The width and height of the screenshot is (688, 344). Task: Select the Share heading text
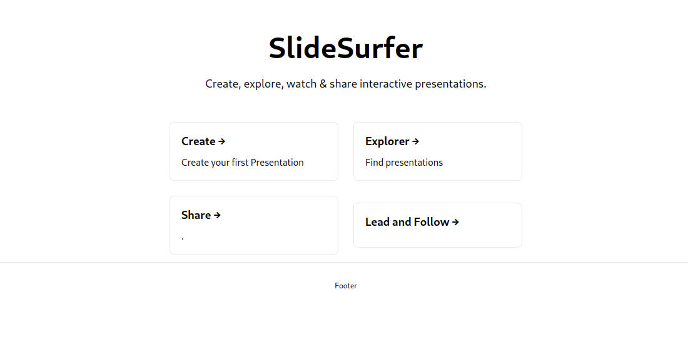pyautogui.click(x=196, y=215)
